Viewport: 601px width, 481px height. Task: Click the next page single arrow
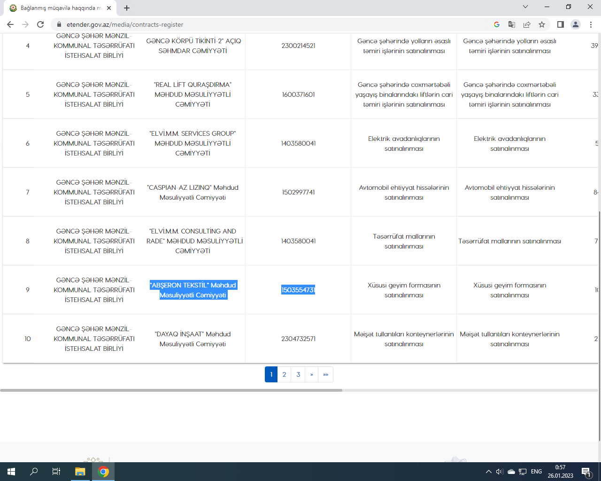point(311,374)
